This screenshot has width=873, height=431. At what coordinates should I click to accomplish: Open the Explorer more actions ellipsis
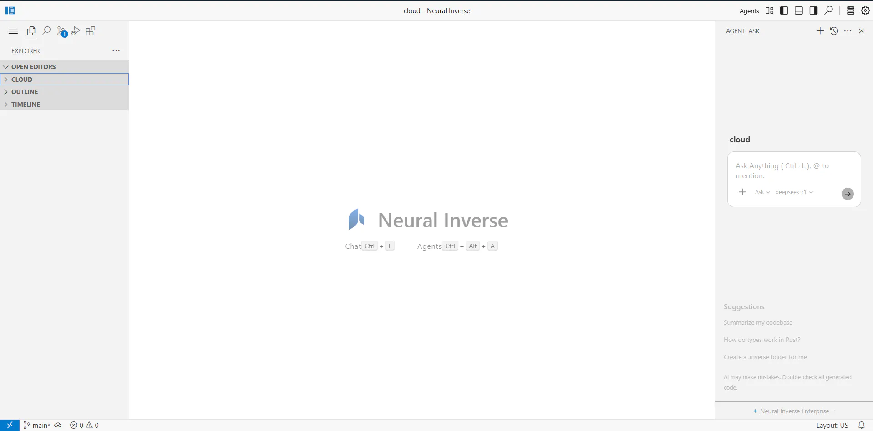(x=116, y=50)
